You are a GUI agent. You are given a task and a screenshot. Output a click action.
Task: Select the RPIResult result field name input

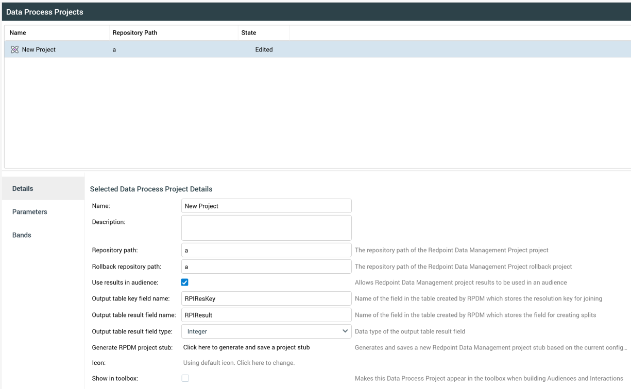266,314
